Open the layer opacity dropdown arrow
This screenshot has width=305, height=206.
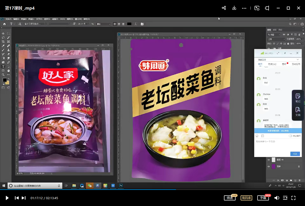[302, 39]
